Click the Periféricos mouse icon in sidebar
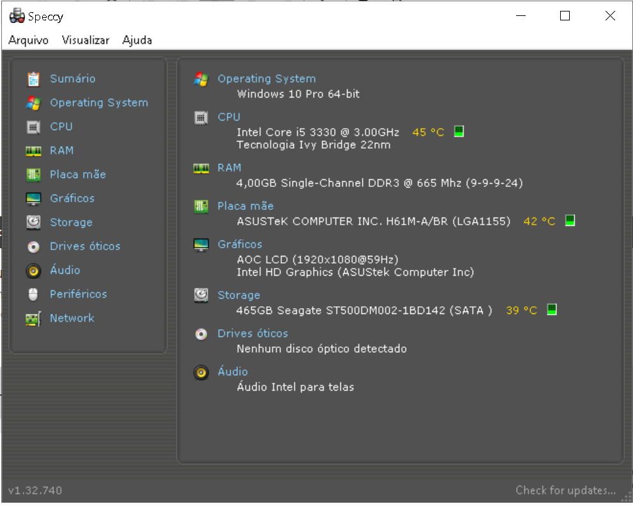633x506 pixels. 33,295
